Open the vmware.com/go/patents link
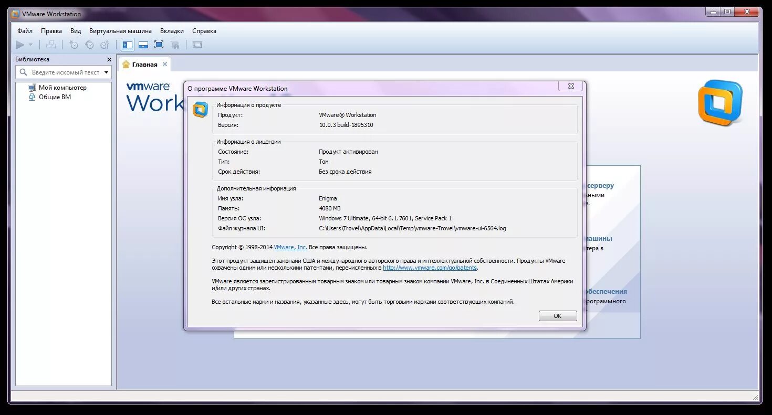Screen dimensions: 772x415 point(429,268)
